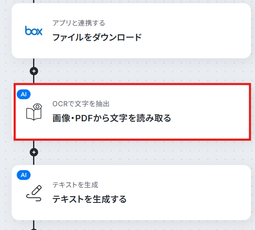Click the AI badge on the OCR step
This screenshot has height=230, width=255.
coord(24,94)
